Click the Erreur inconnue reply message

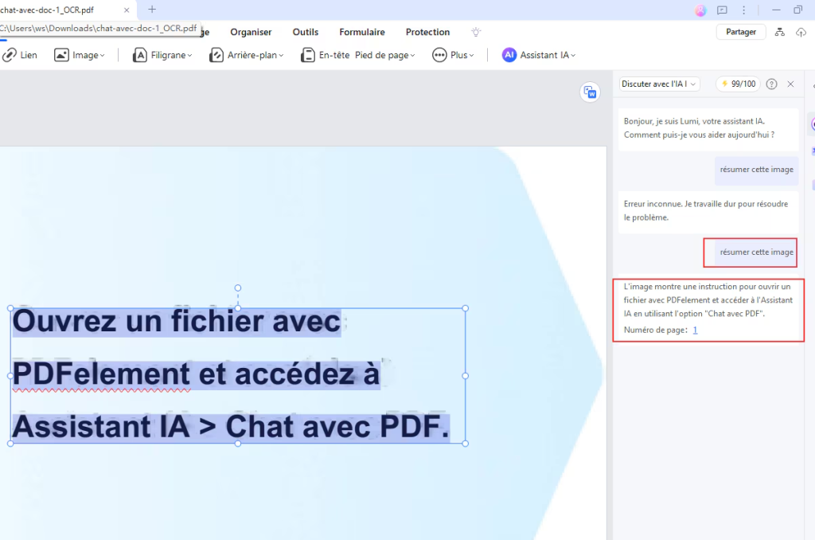pos(708,211)
